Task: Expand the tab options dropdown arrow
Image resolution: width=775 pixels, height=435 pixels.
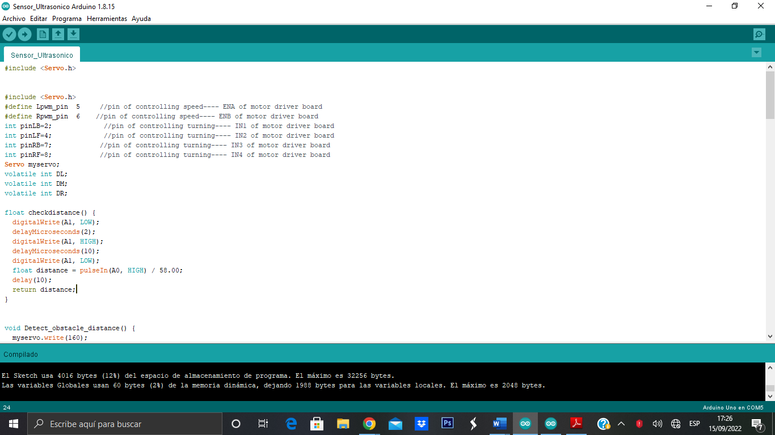Action: [756, 53]
